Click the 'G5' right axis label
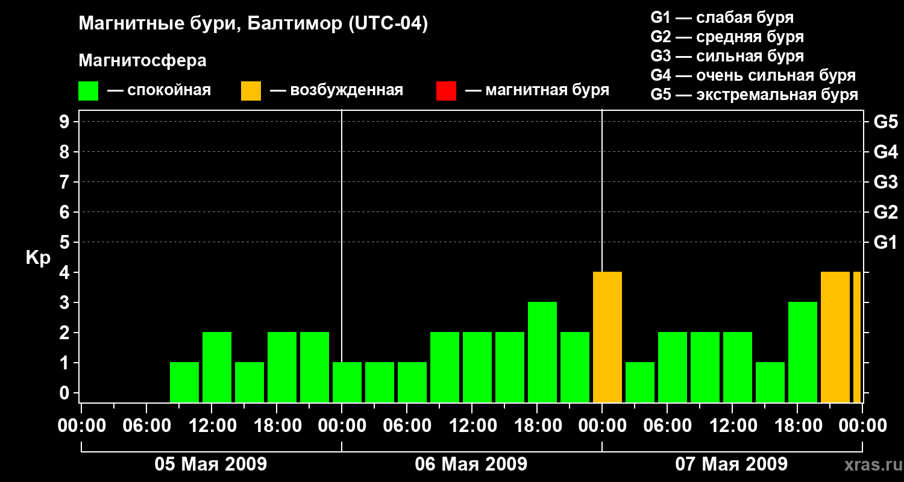This screenshot has width=904, height=482. pos(885,122)
